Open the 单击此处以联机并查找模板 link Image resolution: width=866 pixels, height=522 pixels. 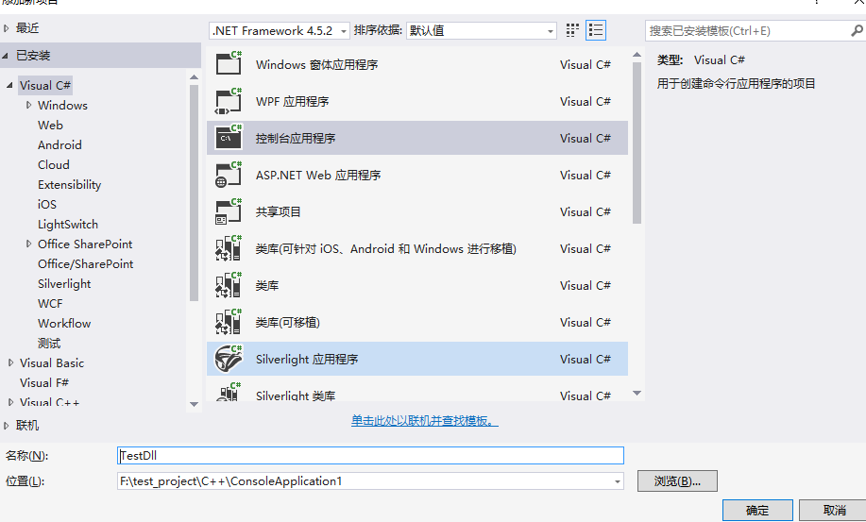coord(425,421)
